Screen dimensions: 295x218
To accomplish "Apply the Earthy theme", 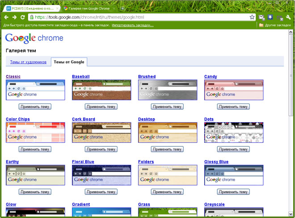I will 35,192.
